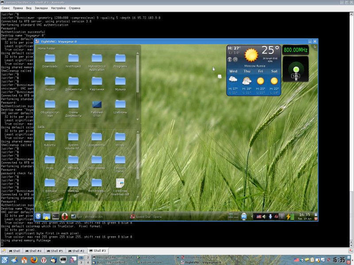Open the Downloads folder
Viewport: 354px width, 265px height.
coord(50,58)
